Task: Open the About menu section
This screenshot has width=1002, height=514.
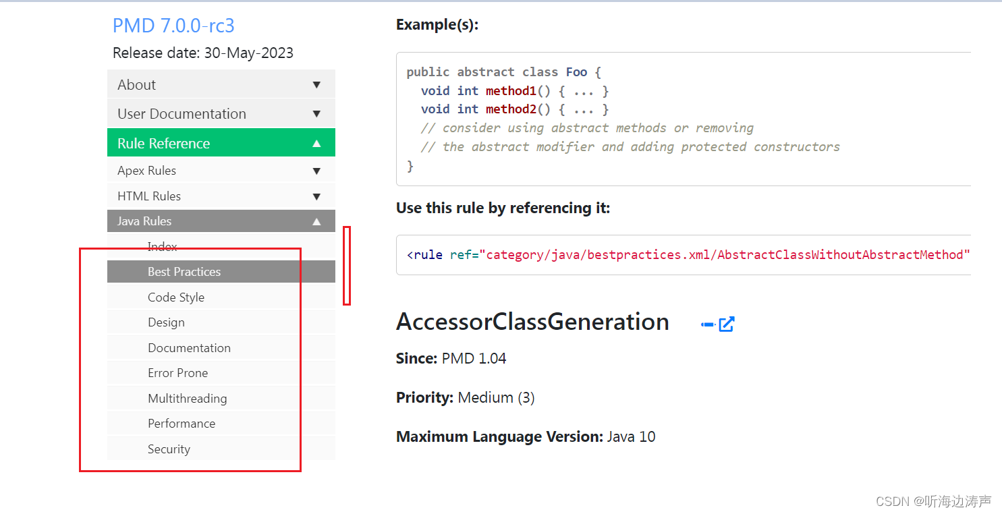Action: click(x=221, y=84)
